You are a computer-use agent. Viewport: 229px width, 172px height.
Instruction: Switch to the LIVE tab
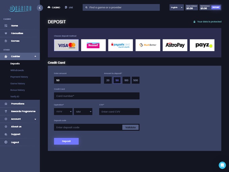point(69,7)
